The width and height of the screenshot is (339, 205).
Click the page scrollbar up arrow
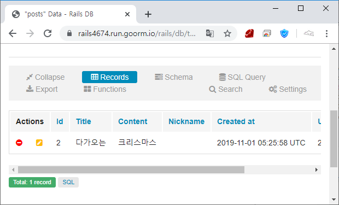pyautogui.click(x=334, y=49)
